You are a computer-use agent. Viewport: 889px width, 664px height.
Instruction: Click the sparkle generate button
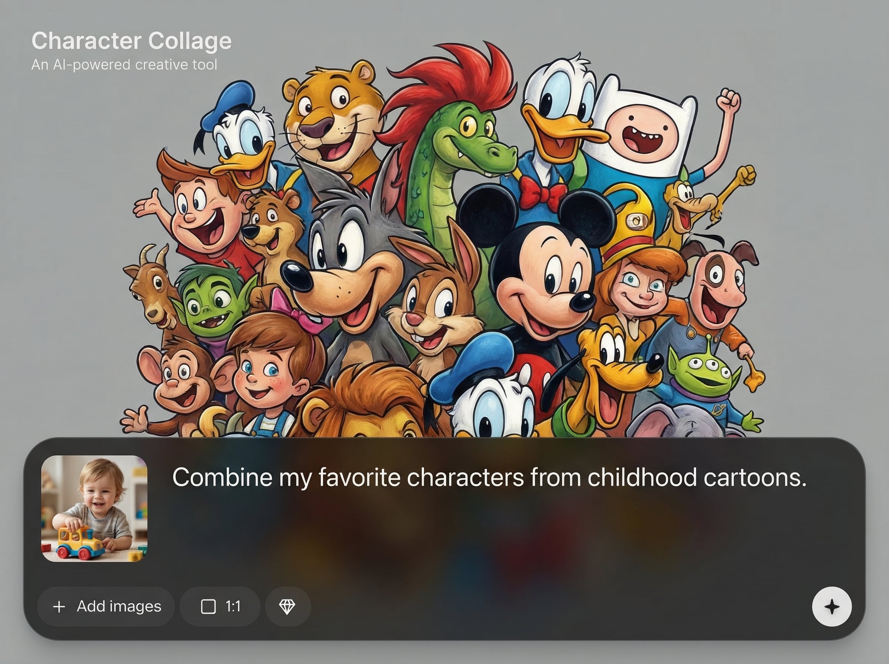(x=831, y=607)
